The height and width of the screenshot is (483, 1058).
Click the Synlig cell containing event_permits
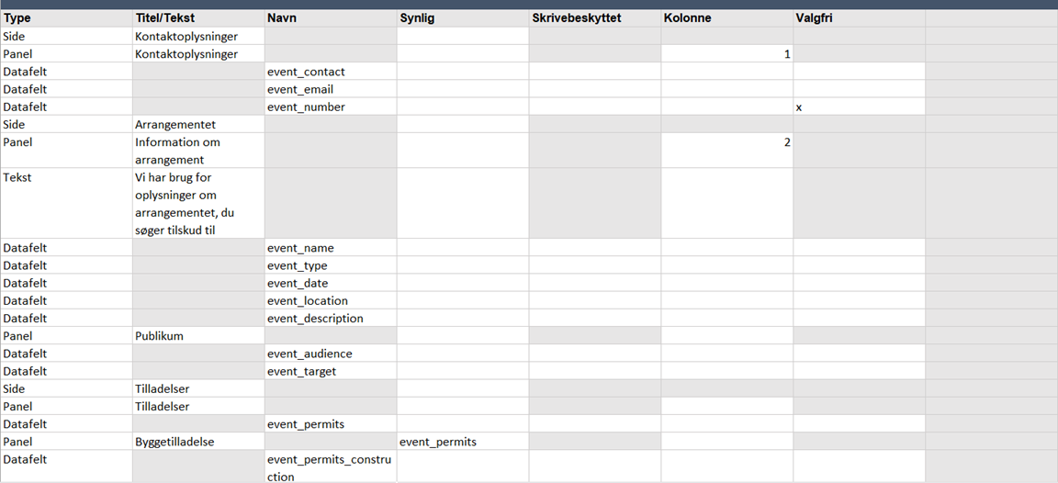click(x=462, y=442)
